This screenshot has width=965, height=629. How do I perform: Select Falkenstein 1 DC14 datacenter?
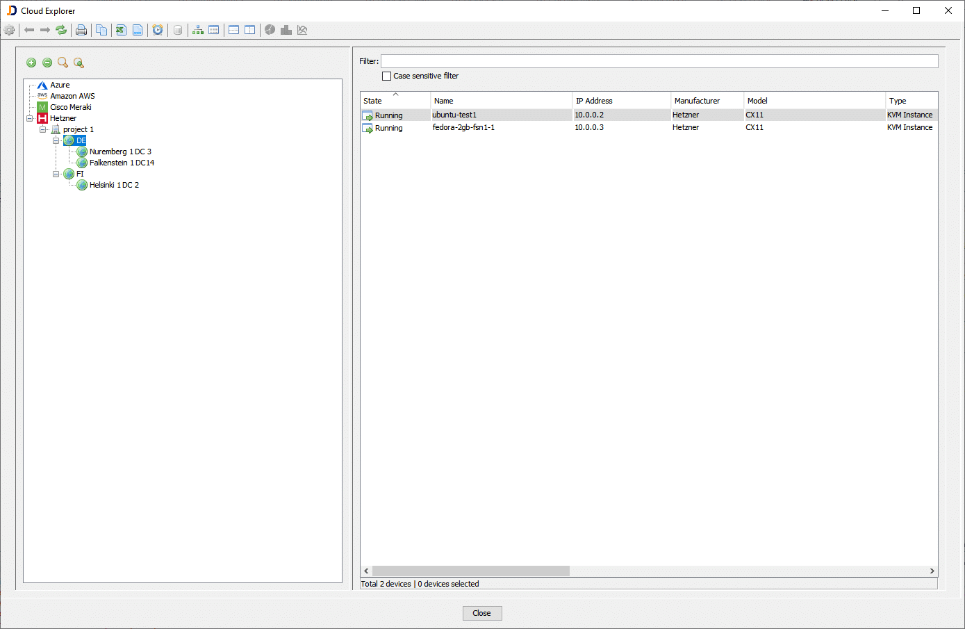pos(122,163)
